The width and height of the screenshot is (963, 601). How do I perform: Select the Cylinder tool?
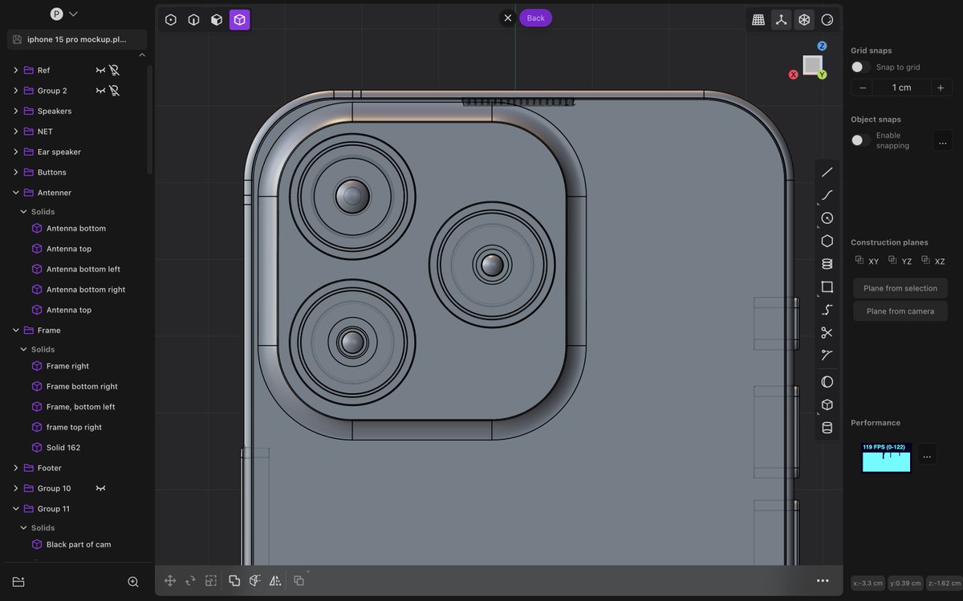pyautogui.click(x=827, y=428)
